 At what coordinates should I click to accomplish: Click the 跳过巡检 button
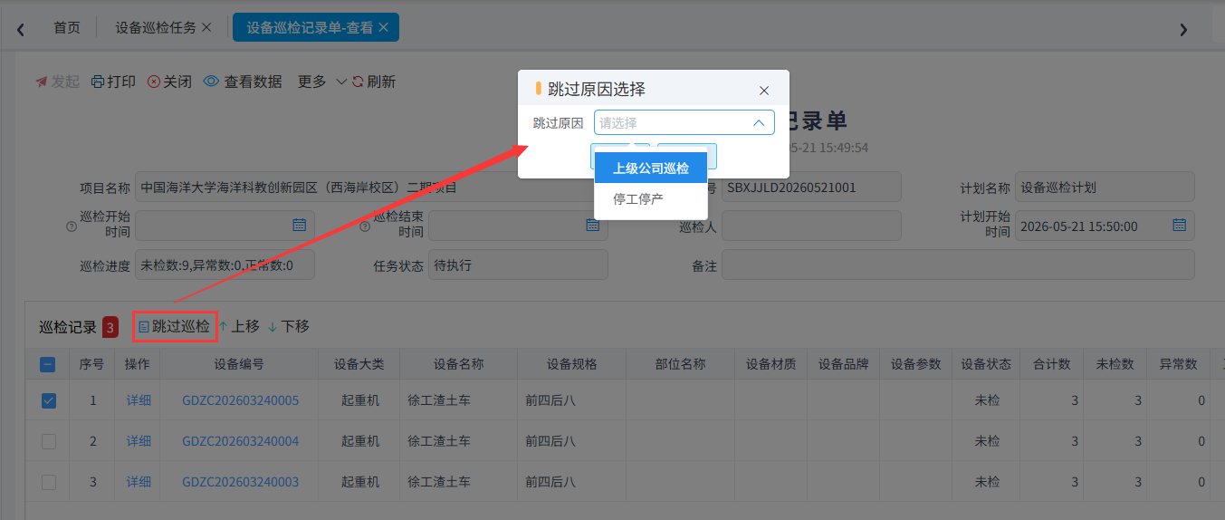pyautogui.click(x=175, y=326)
